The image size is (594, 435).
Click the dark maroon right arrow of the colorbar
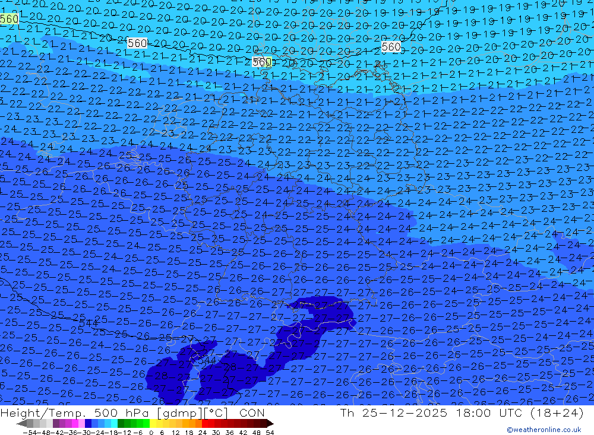click(270, 424)
